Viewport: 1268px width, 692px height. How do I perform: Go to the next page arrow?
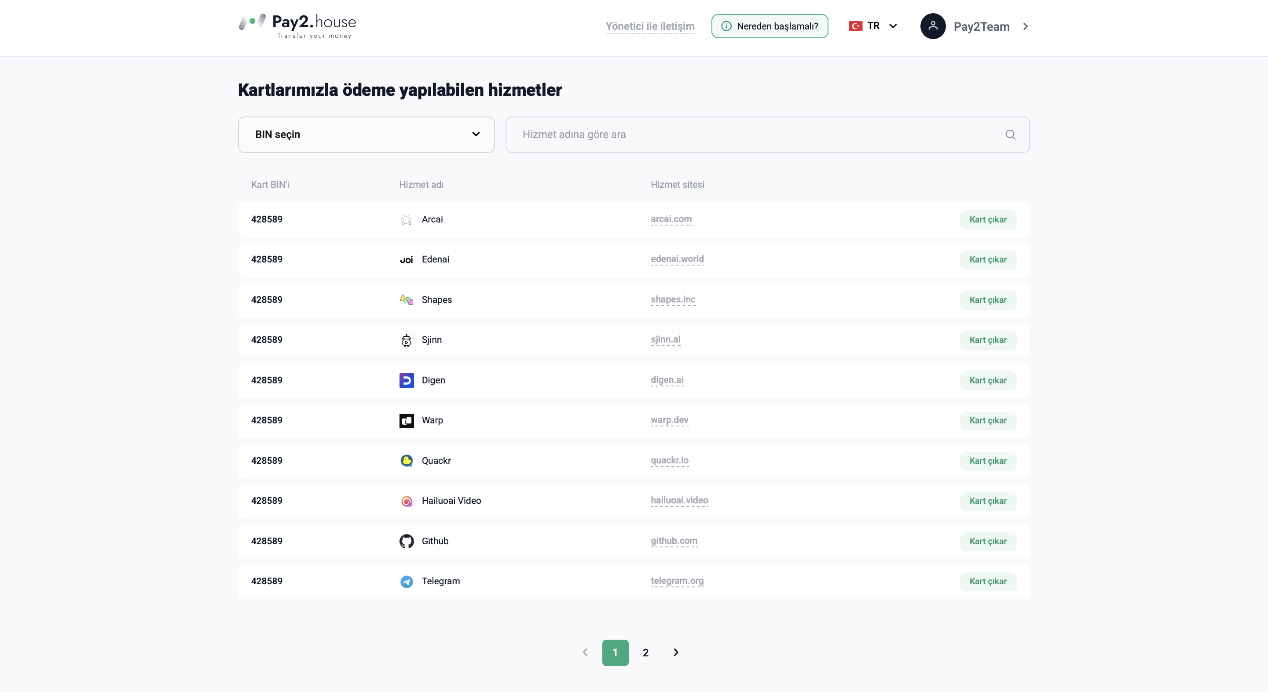tap(676, 652)
